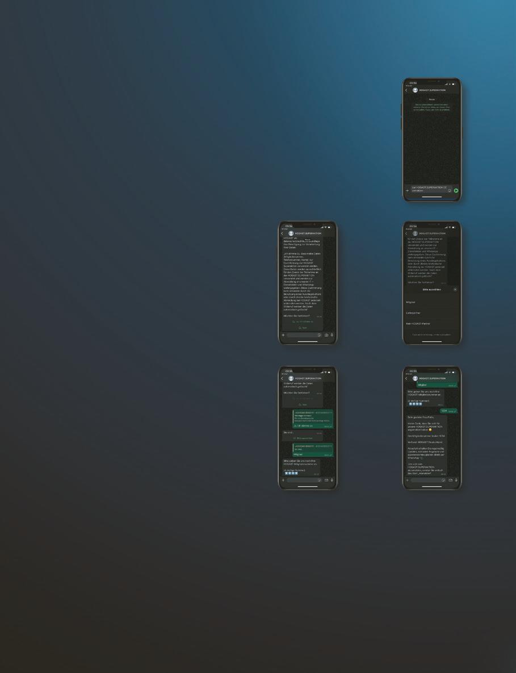Select 'Mitglied' option in Bitte auswählen list
Screen dimensions: 516x673
[x=432, y=302]
